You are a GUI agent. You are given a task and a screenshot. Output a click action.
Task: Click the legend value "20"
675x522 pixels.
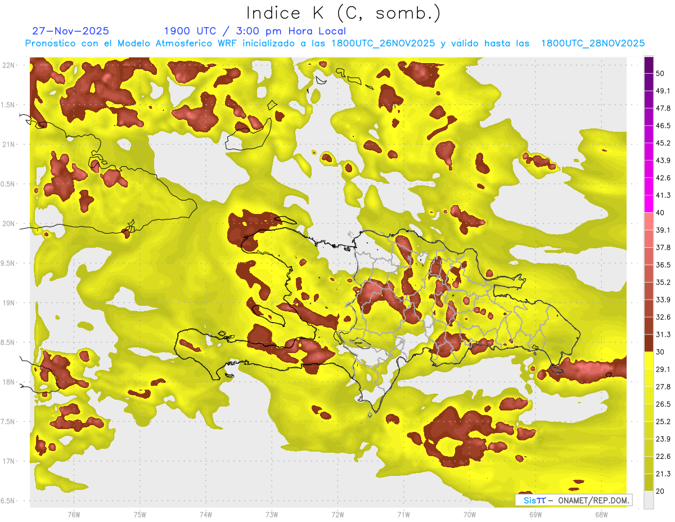[x=660, y=491]
